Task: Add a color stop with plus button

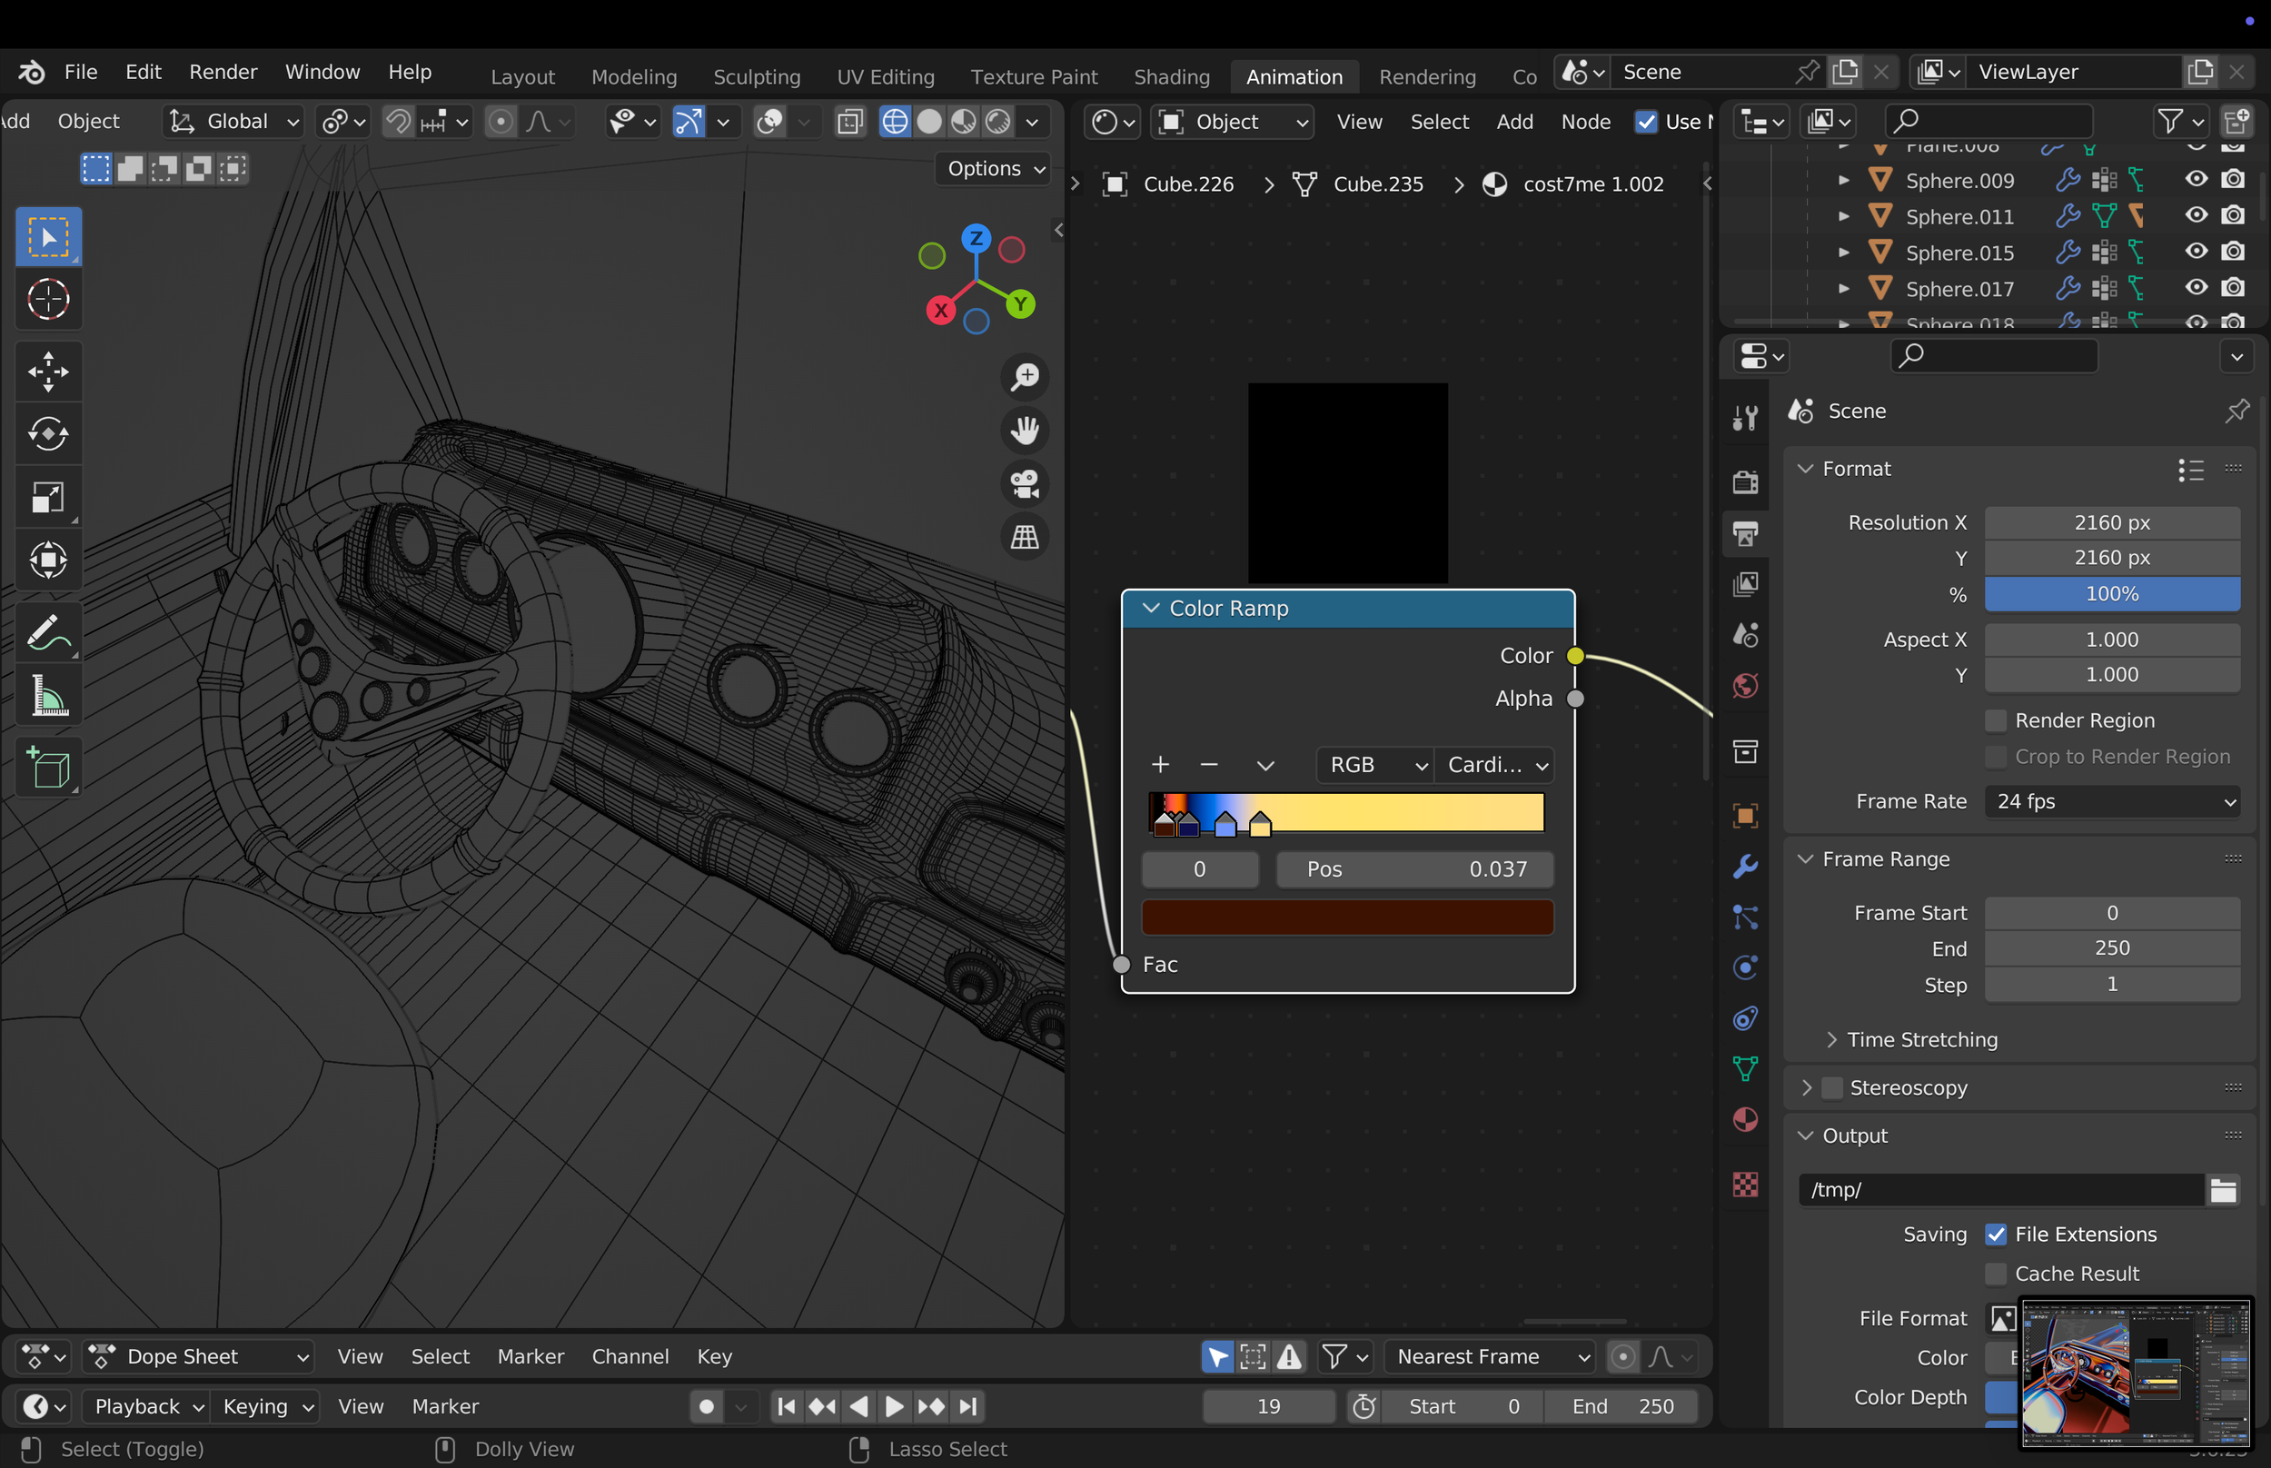Action: pos(1160,765)
